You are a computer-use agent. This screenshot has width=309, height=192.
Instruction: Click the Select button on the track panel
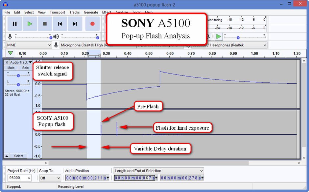coord(18,156)
